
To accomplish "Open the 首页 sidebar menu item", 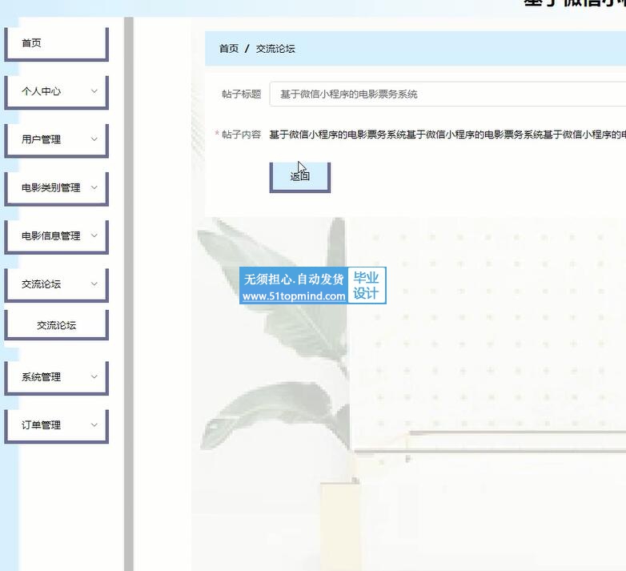I will click(56, 43).
